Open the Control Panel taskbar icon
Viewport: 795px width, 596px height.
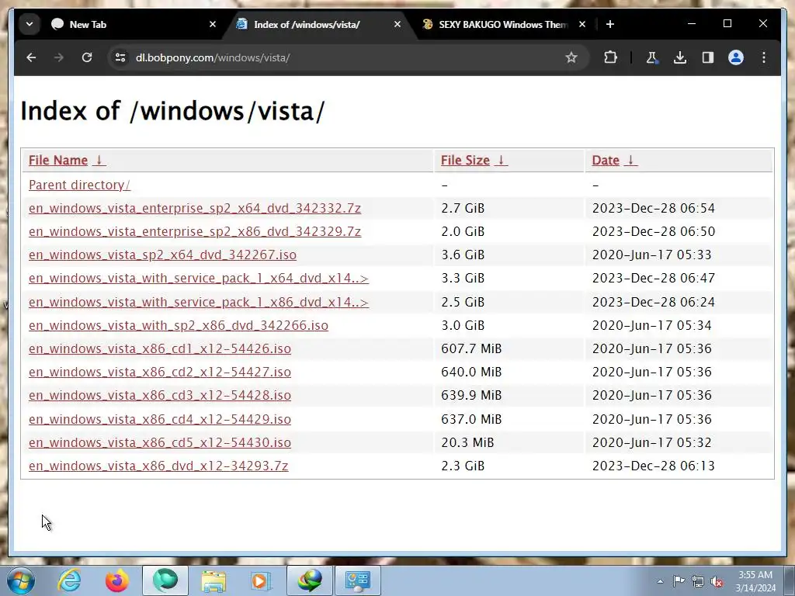[358, 580]
